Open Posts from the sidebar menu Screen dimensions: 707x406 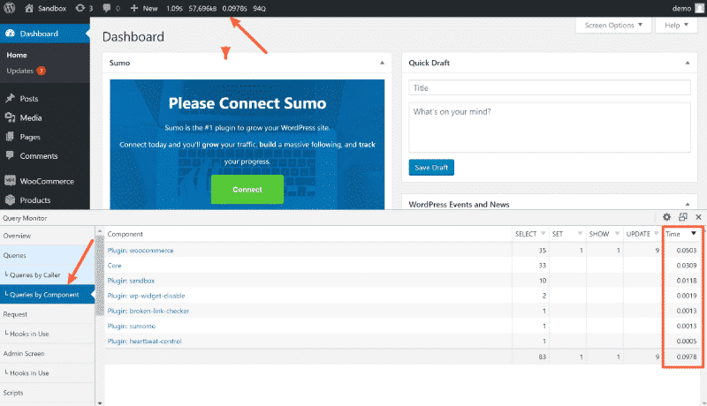tap(28, 99)
